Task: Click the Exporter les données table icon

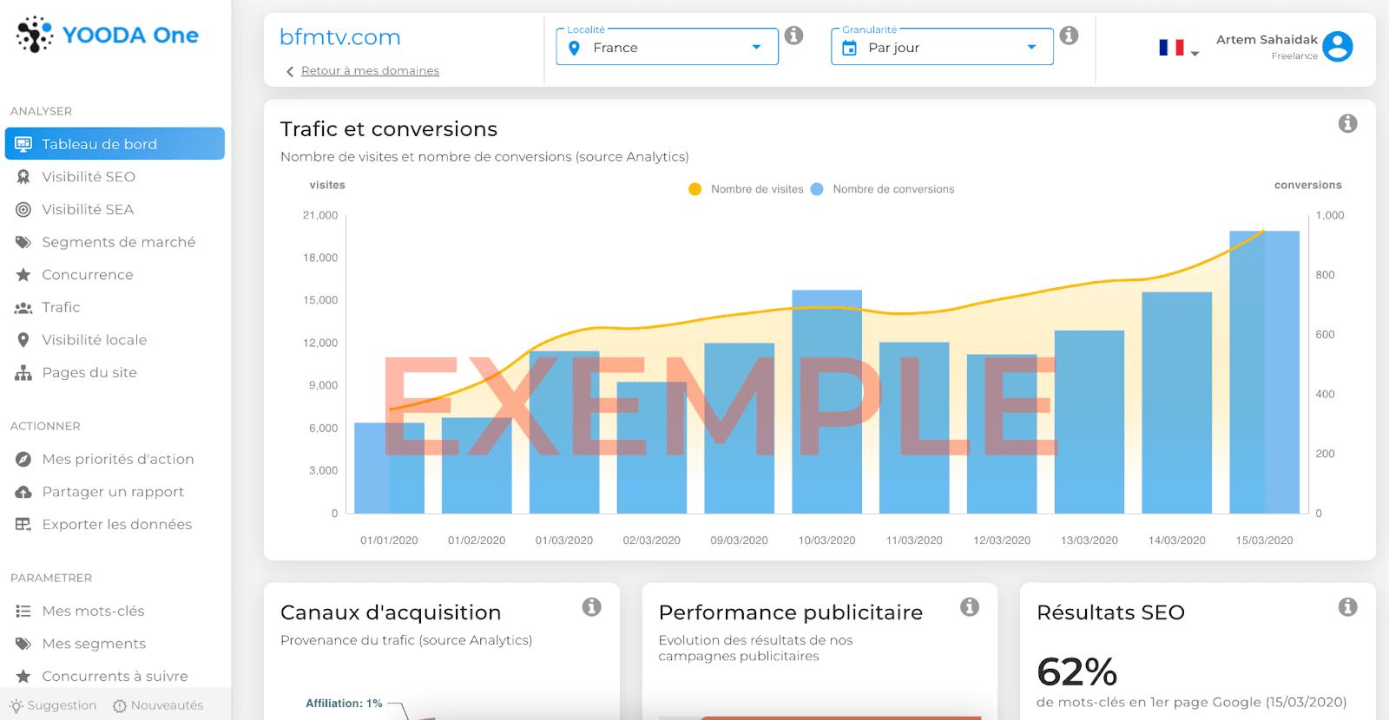Action: click(23, 524)
